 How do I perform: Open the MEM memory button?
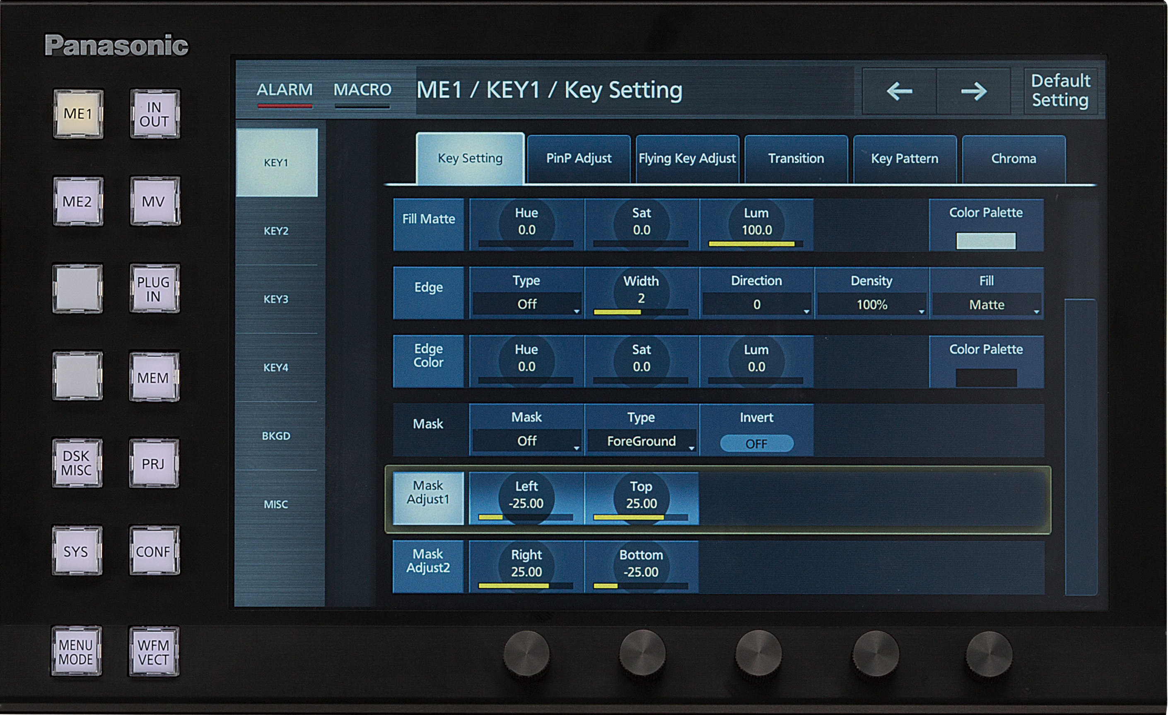[154, 377]
